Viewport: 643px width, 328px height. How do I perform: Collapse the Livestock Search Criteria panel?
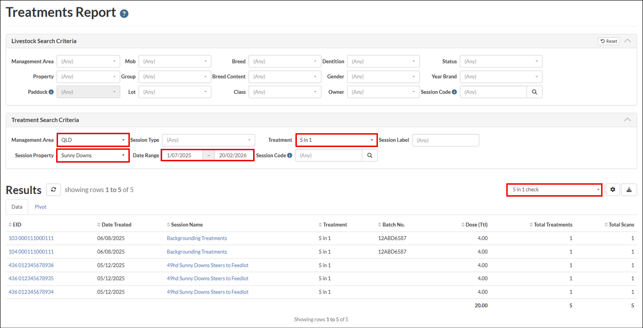[x=627, y=41]
